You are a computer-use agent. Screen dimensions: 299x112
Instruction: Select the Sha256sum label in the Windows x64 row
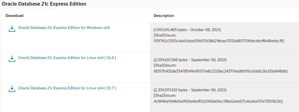[165, 35]
